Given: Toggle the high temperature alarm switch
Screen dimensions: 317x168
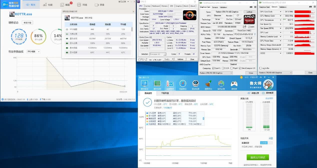Looking at the screenshot, I should (266, 143).
